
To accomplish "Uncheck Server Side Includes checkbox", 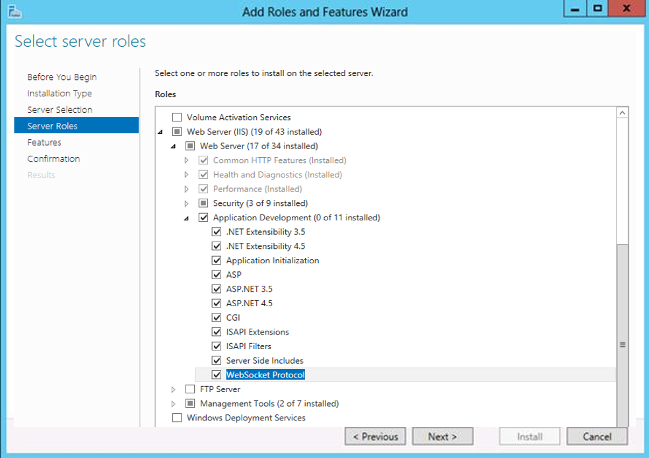I will click(x=217, y=360).
